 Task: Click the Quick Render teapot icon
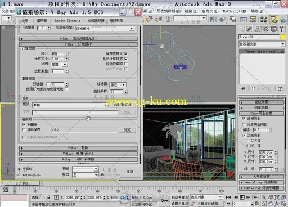pos(283,20)
